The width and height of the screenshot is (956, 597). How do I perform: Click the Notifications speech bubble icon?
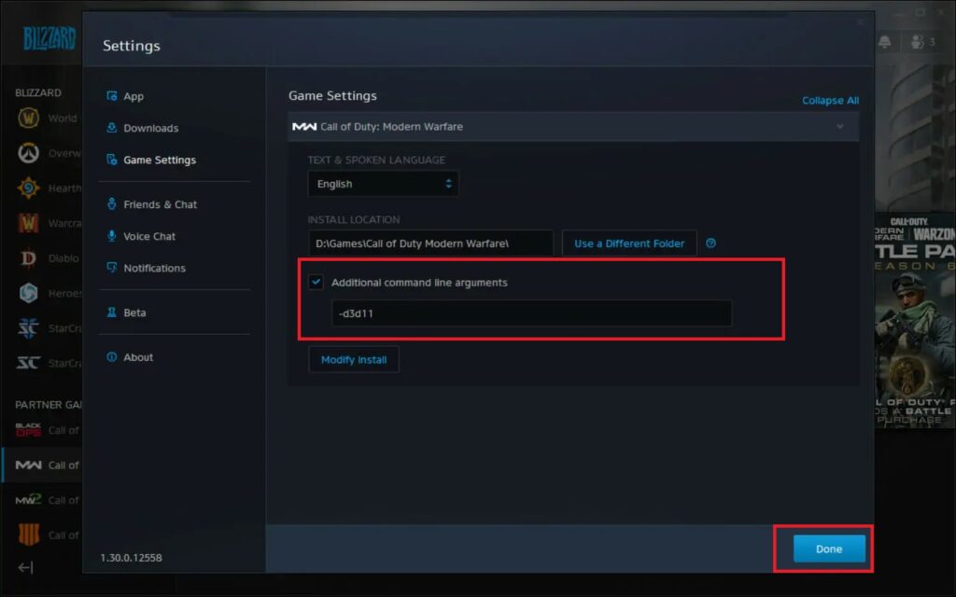(112, 267)
